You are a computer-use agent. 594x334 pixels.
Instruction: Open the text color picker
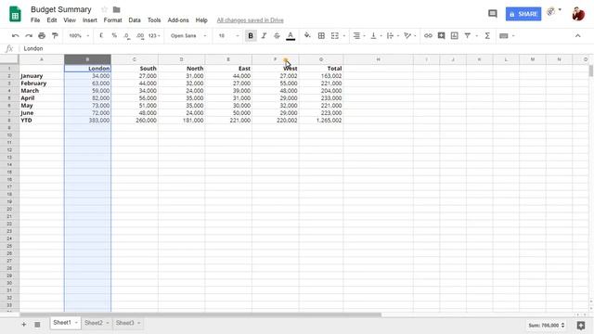(x=291, y=35)
